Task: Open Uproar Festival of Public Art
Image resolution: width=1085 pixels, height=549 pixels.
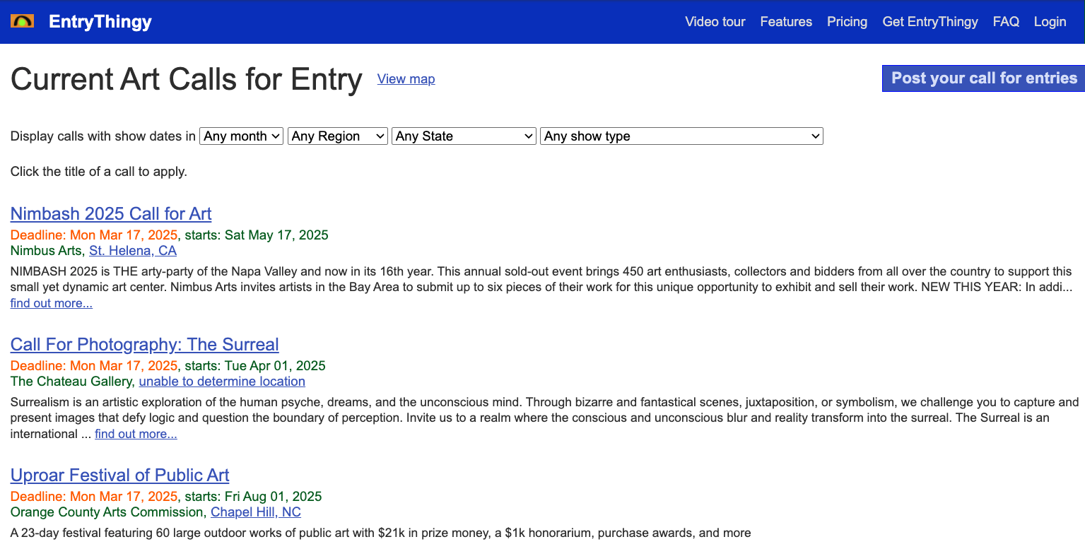Action: pos(120,476)
